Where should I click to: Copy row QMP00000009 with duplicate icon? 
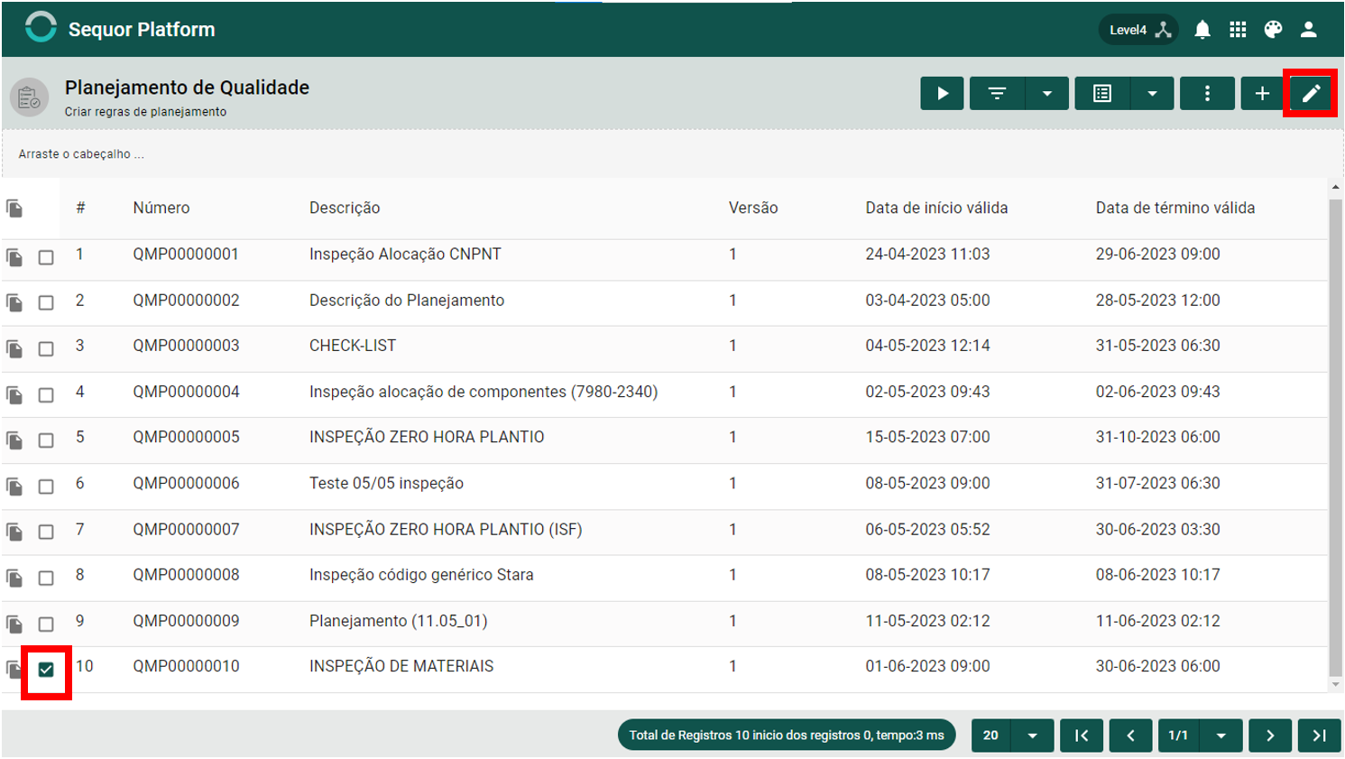(14, 624)
